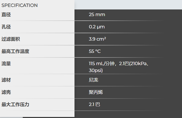Image resolution: width=182 pixels, height=118 pixels.
Task: Click the 25 mm diameter value
Action: click(x=97, y=15)
